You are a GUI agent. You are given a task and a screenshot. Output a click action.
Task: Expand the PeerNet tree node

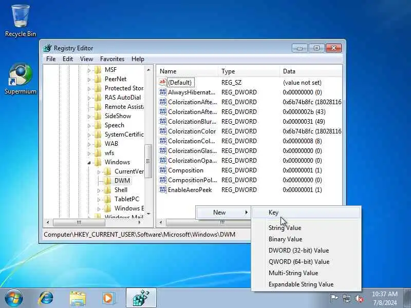point(89,80)
